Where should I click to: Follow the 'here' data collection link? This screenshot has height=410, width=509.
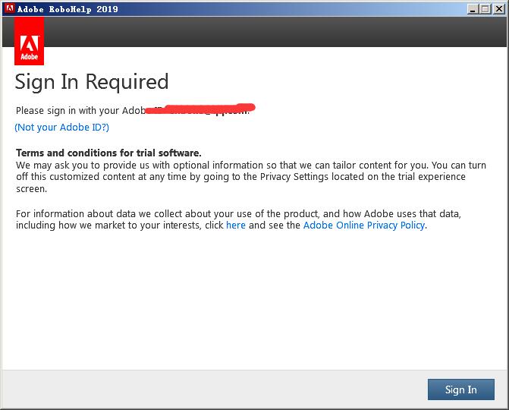click(x=236, y=225)
